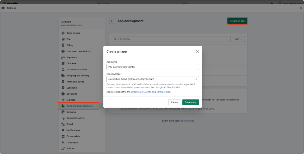Click the Markets globe icon

[63, 100]
